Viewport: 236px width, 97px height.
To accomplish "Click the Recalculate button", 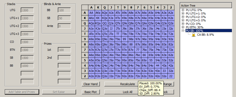I will 127,84.
